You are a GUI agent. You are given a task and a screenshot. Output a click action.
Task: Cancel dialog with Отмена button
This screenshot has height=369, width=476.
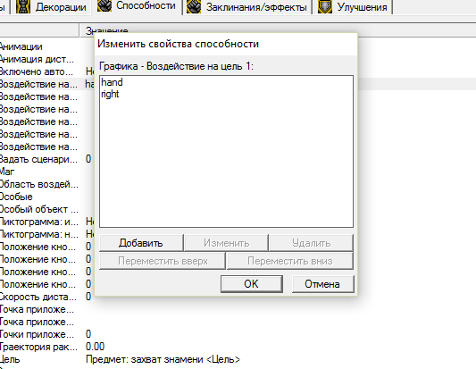(322, 284)
